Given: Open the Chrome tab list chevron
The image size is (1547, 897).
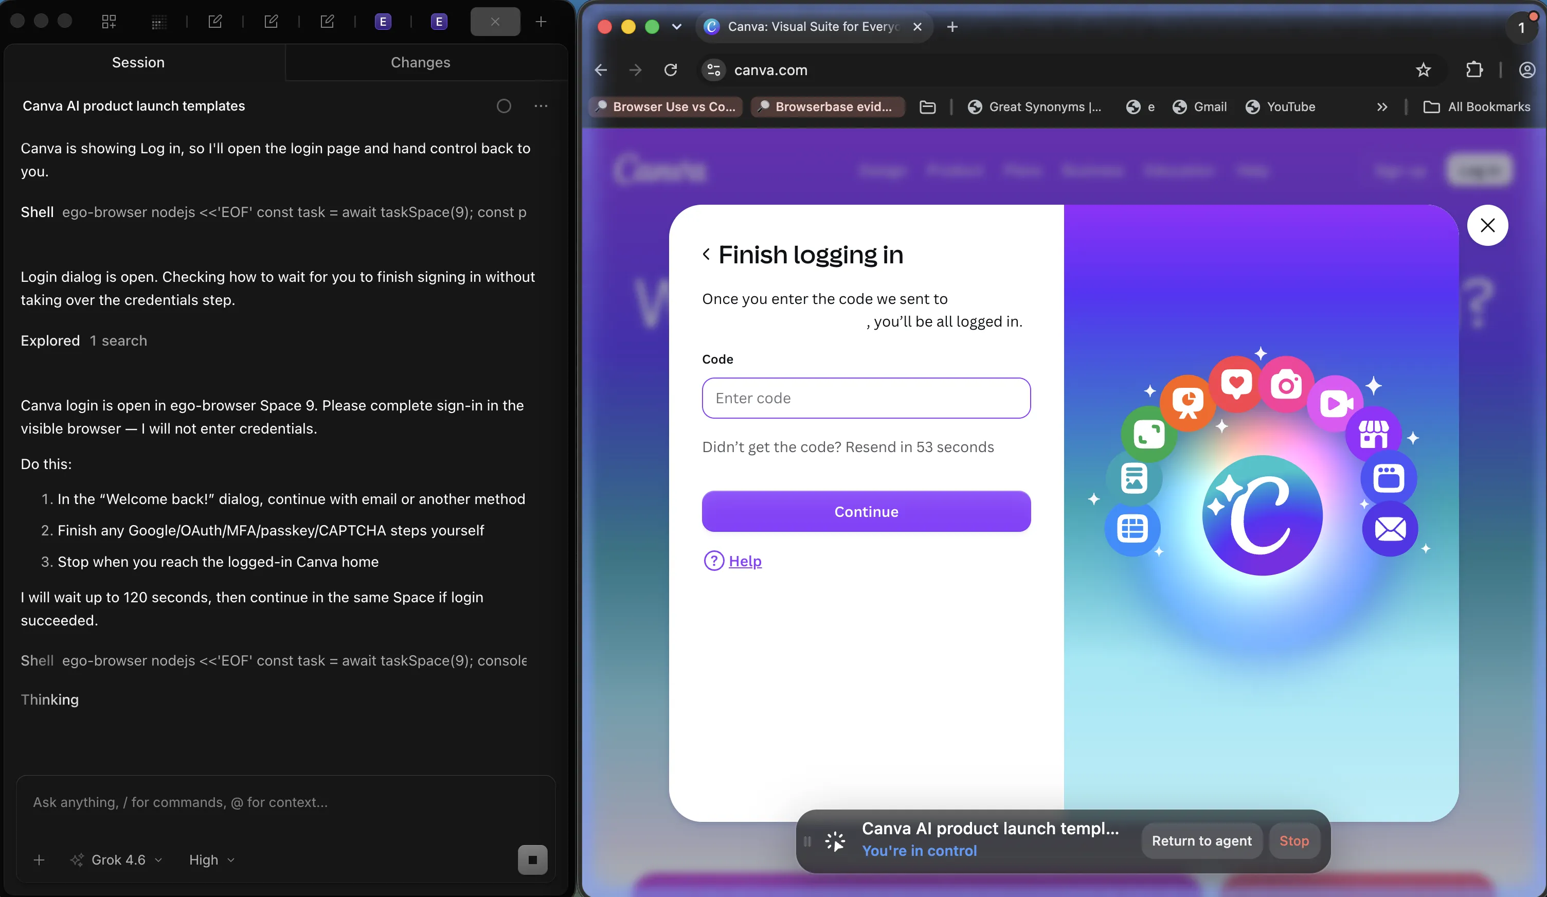Looking at the screenshot, I should pyautogui.click(x=676, y=26).
